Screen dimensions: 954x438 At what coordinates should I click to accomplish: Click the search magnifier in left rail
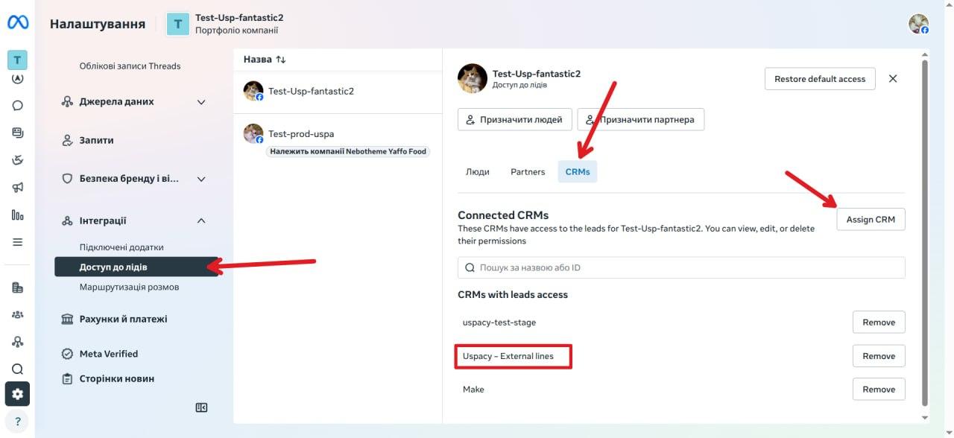click(18, 369)
